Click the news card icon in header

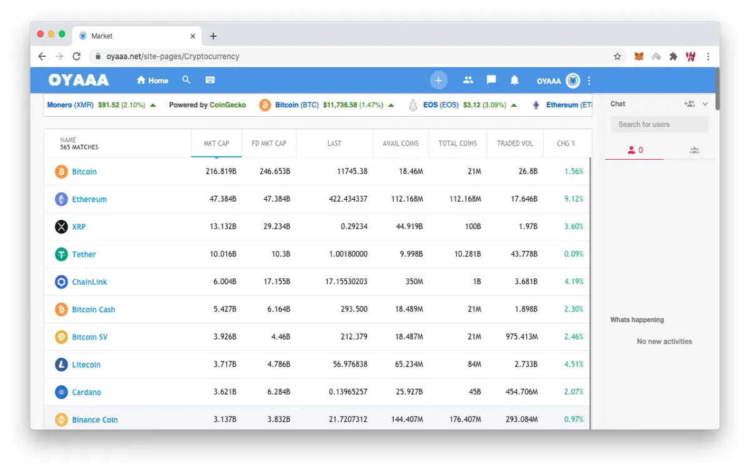[210, 80]
